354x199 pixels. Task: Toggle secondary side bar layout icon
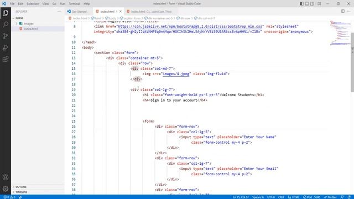[312, 4]
